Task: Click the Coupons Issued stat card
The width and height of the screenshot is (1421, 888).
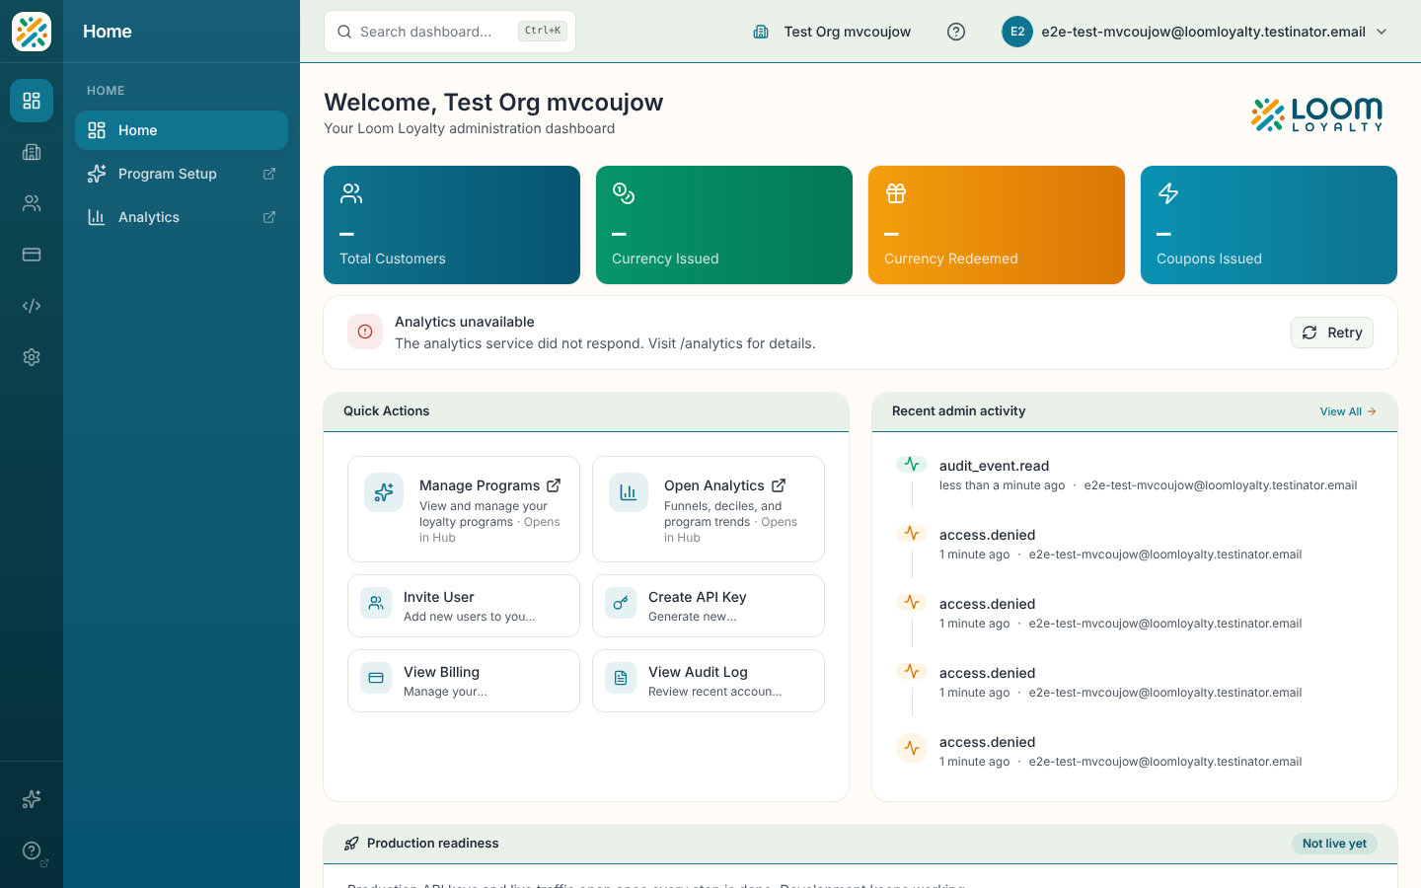Action: [1269, 225]
